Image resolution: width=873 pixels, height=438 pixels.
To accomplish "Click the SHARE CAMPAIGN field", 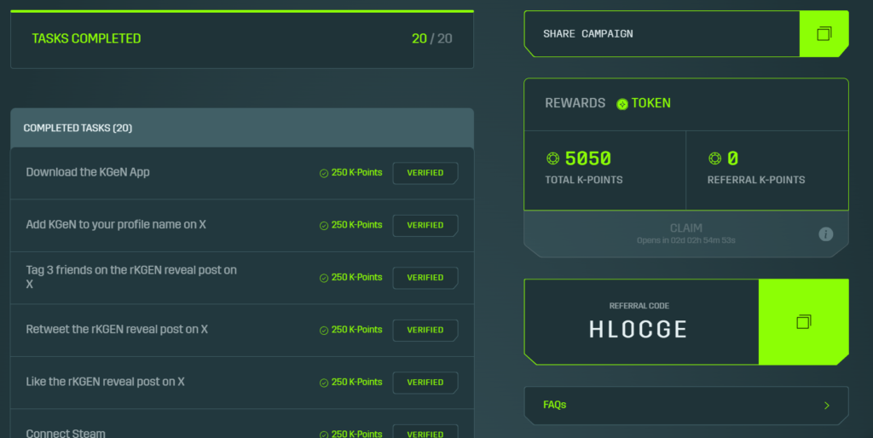I will click(x=662, y=34).
